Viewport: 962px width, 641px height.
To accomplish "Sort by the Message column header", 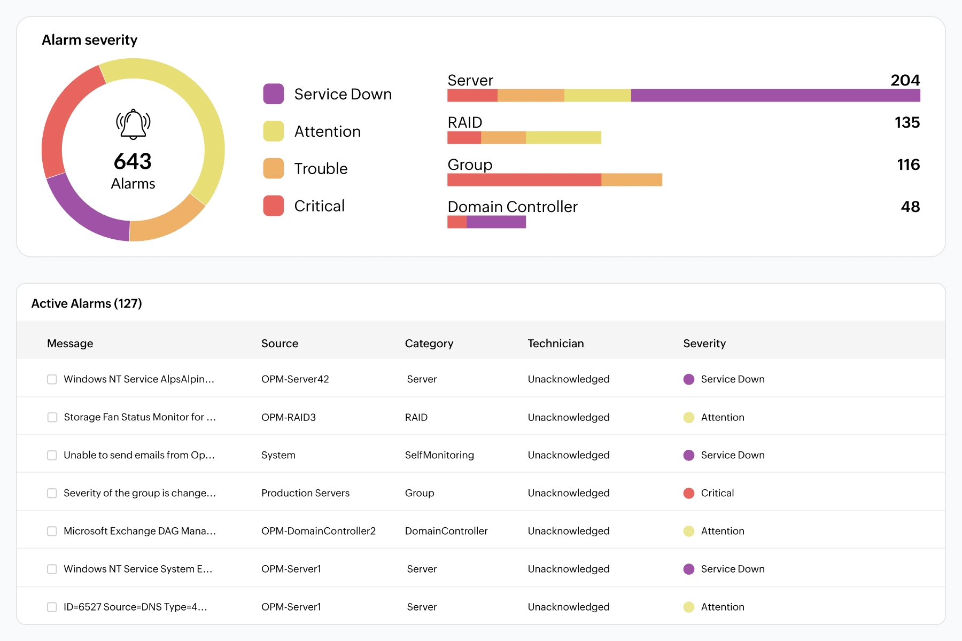I will click(70, 343).
